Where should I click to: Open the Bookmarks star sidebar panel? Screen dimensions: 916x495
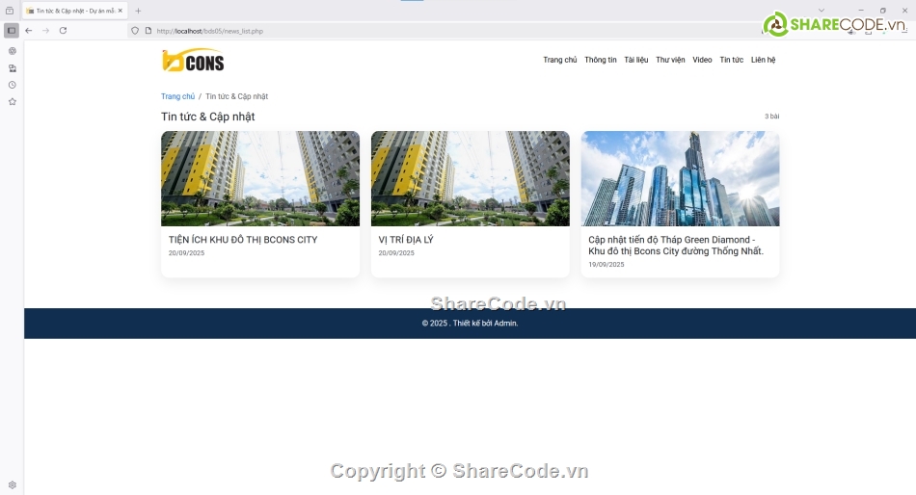13,101
